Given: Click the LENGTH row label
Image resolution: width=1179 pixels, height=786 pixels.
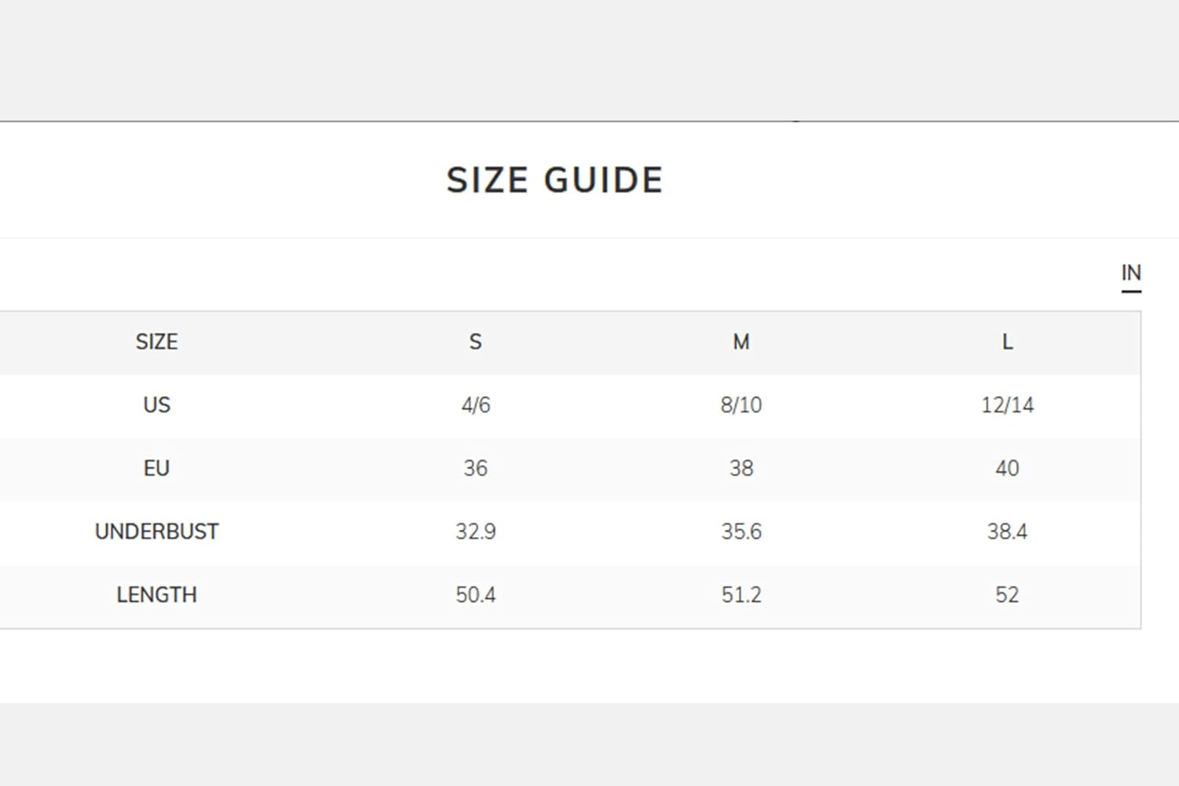Looking at the screenshot, I should 156,595.
